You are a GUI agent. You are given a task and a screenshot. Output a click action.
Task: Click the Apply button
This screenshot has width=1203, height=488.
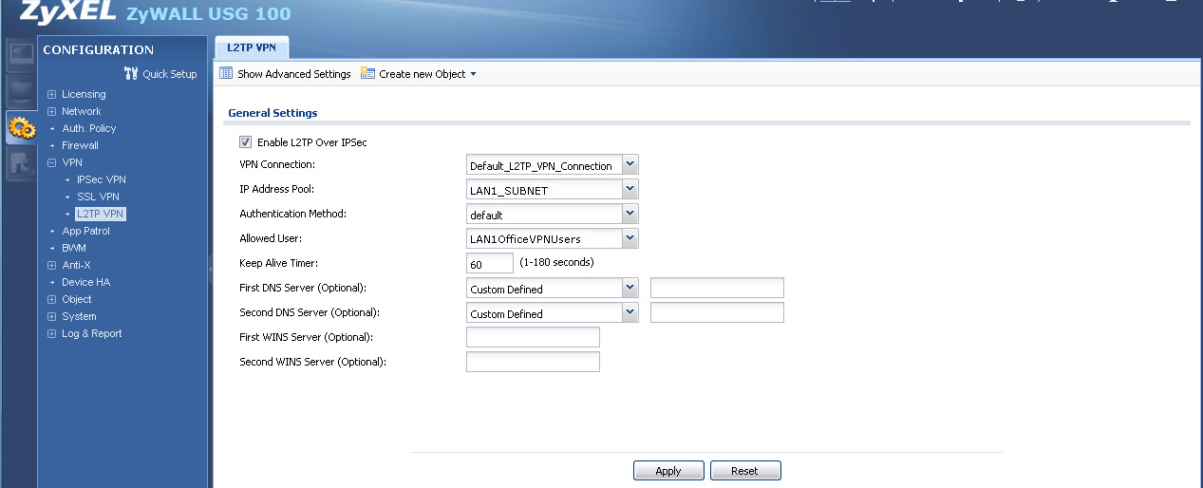pyautogui.click(x=668, y=471)
